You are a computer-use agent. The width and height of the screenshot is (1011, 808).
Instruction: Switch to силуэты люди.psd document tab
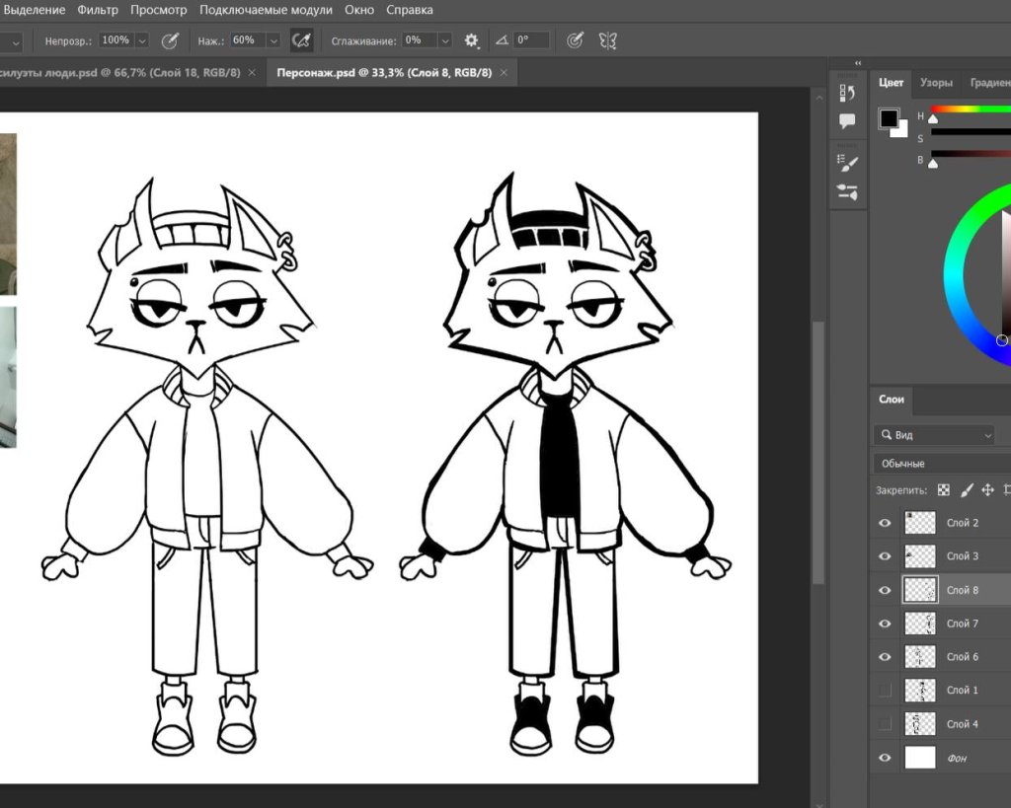[x=118, y=72]
